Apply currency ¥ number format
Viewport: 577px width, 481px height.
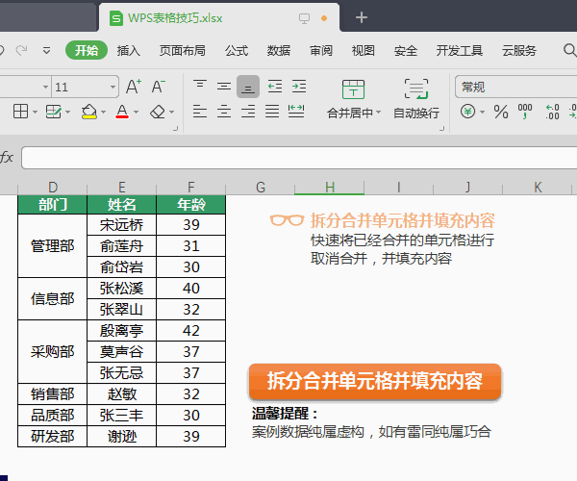467,112
